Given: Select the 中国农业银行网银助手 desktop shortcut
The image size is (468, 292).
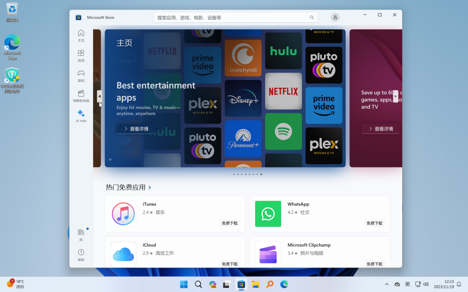Looking at the screenshot, I should (12, 80).
